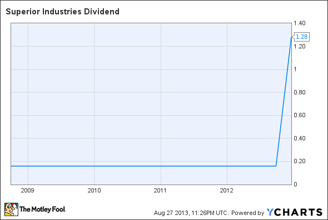This screenshot has width=328, height=220.
Task: Click the 0.40 y-axis label
Action: pyautogui.click(x=300, y=138)
